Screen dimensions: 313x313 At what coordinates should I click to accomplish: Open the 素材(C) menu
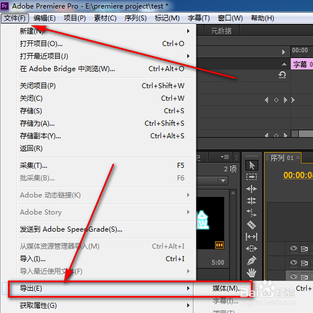click(x=105, y=18)
